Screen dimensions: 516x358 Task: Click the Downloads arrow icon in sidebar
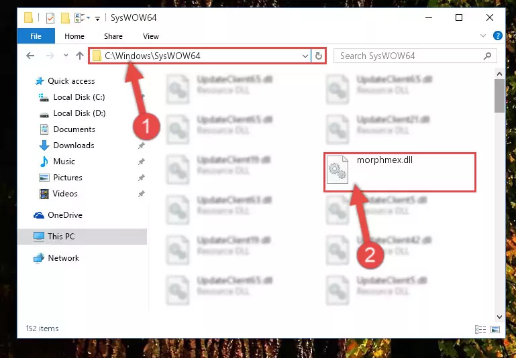tap(44, 145)
